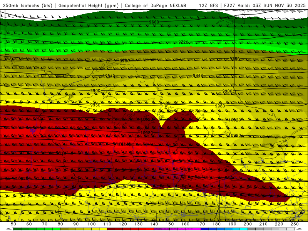Select the 80 value on the color scale
Screen dimensions: 308x231
pos(60,224)
